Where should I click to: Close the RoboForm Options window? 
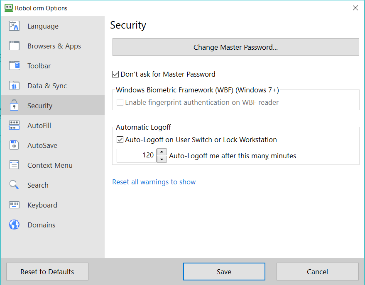click(x=355, y=8)
